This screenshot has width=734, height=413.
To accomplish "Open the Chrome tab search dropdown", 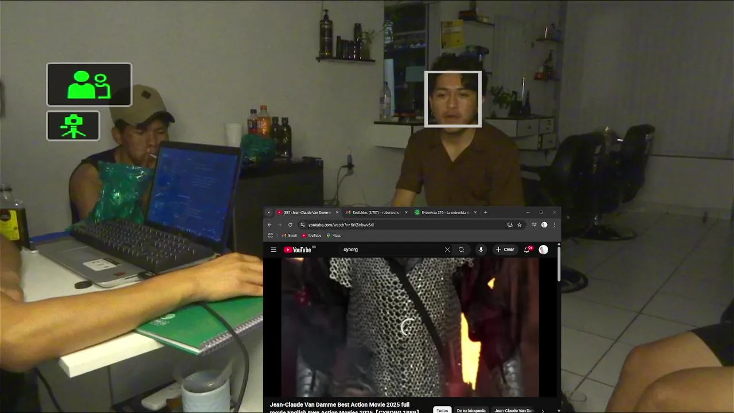I will 268,213.
